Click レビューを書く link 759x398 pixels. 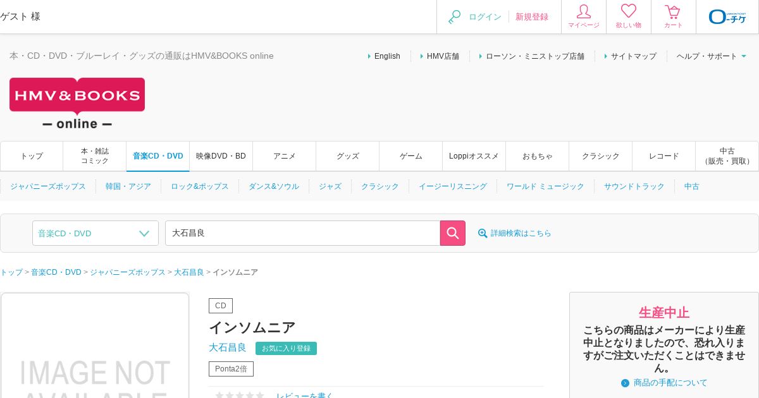tap(304, 395)
